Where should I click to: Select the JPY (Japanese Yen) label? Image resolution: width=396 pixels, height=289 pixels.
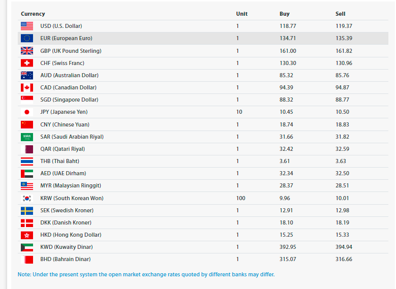click(x=64, y=112)
